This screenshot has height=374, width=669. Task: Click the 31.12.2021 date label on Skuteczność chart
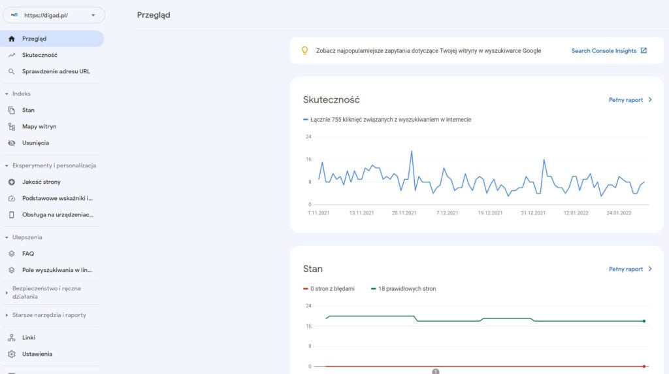point(533,213)
